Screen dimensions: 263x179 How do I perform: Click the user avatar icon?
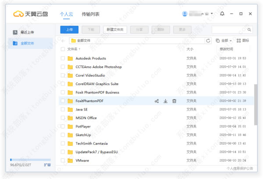click(x=185, y=14)
